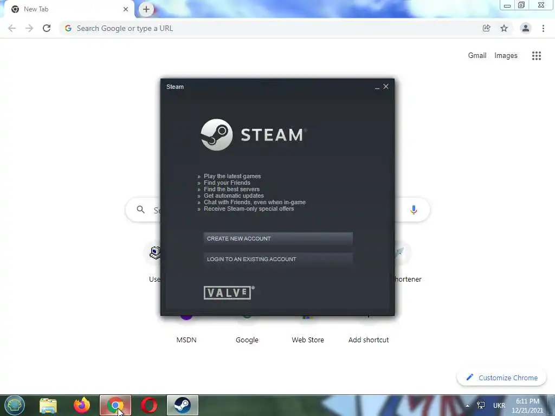The height and width of the screenshot is (416, 555).
Task: Open Google Images link
Action: point(506,56)
